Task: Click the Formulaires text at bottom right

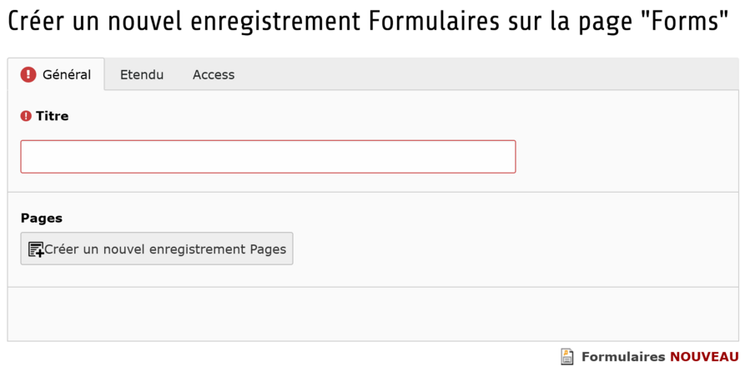Action: 623,357
